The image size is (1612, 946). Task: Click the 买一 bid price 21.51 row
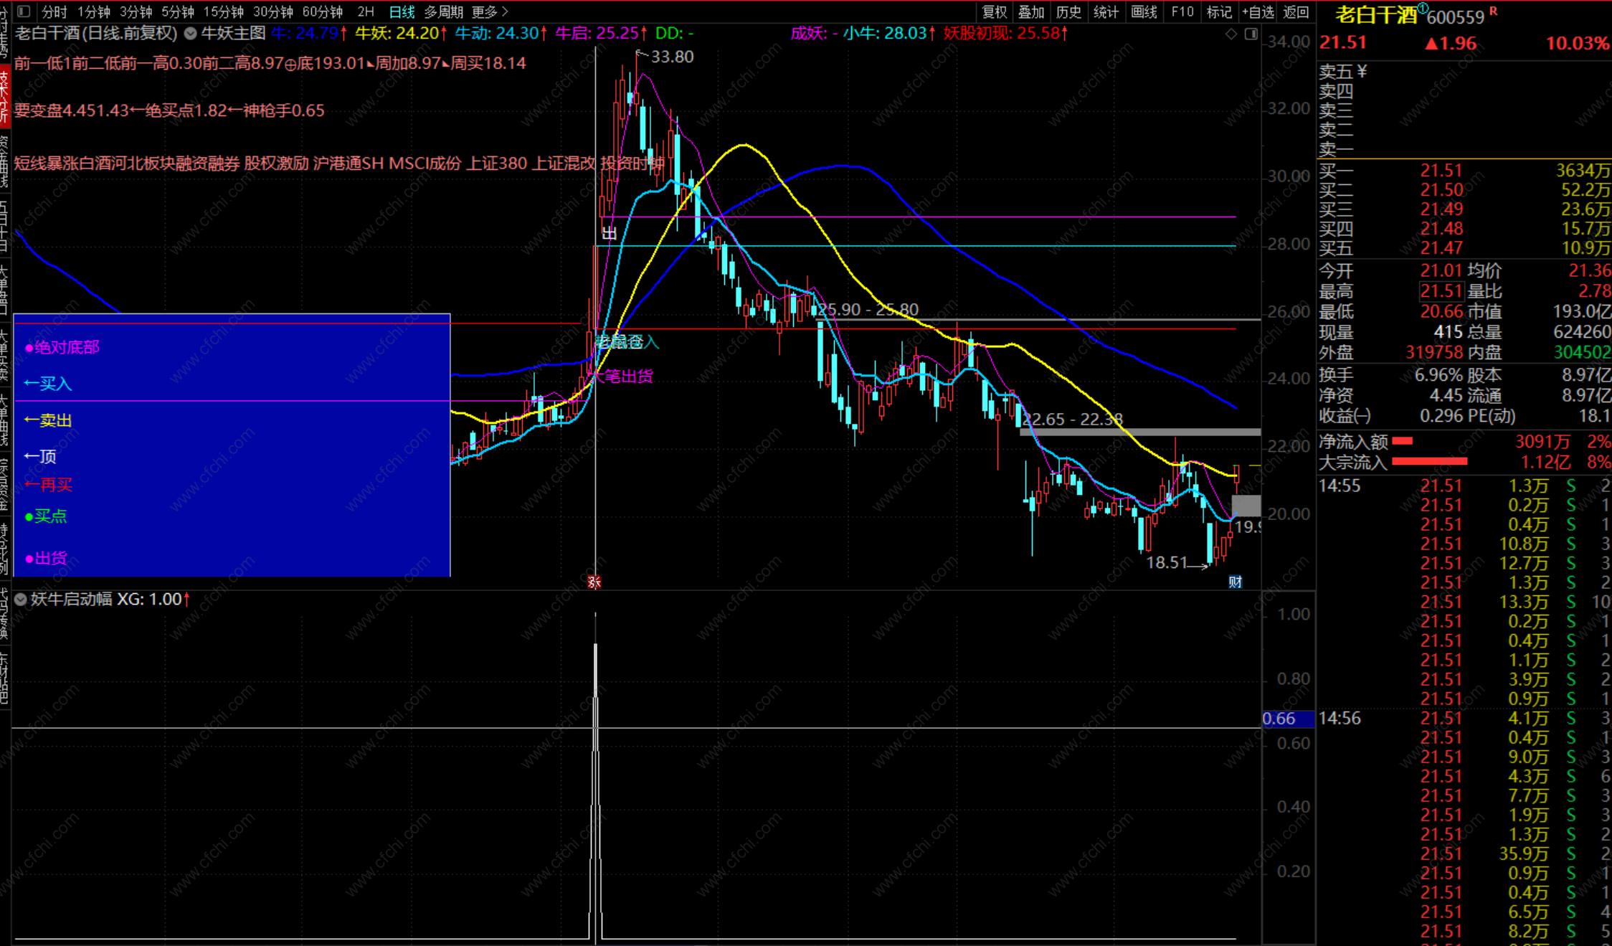1441,171
